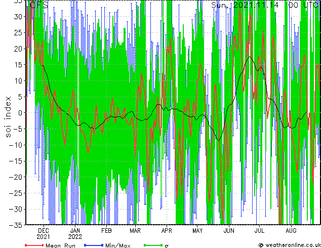Click the 'MAY' month label
This screenshot has width=321, height=248.
tap(197, 231)
